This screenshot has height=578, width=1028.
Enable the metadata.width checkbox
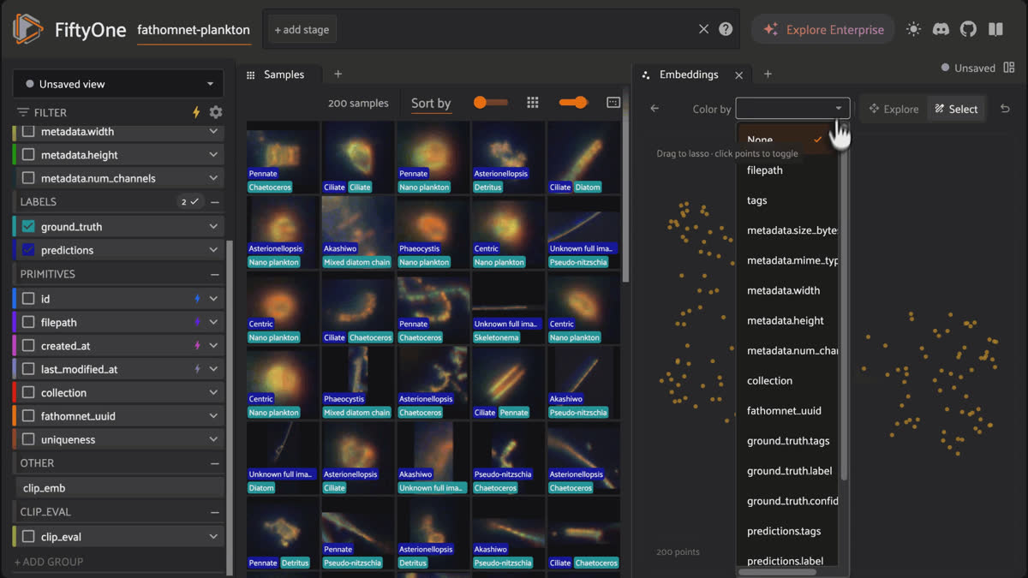[28, 132]
